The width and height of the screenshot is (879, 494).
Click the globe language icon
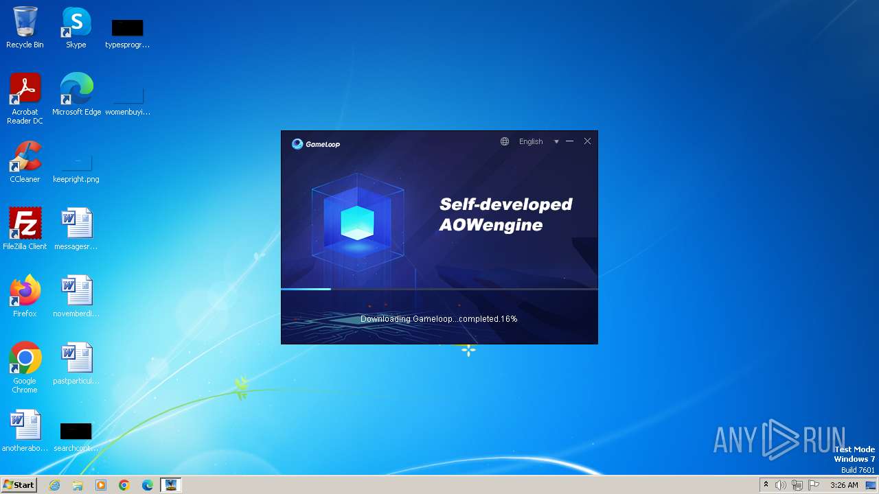pos(505,141)
